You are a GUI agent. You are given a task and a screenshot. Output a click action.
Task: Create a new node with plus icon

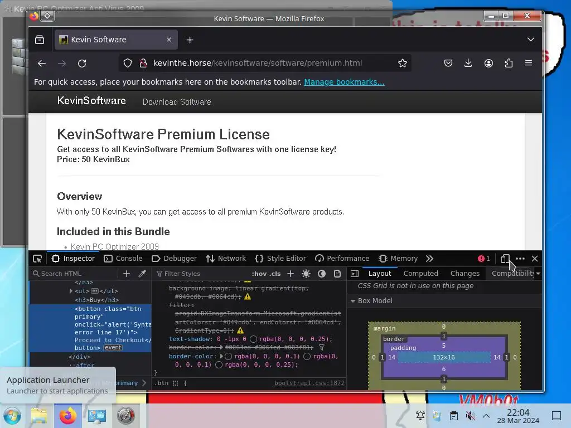[127, 274]
